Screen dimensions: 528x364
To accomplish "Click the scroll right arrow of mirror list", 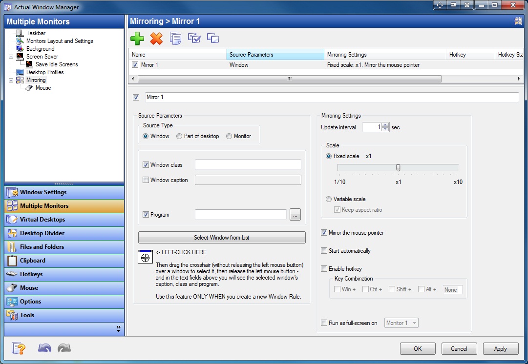I will point(519,79).
